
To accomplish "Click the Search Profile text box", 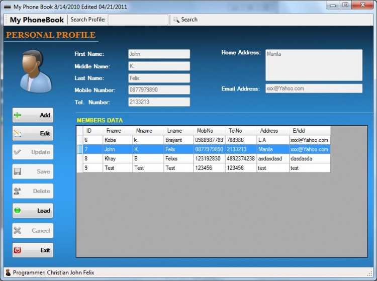I will click(138, 20).
